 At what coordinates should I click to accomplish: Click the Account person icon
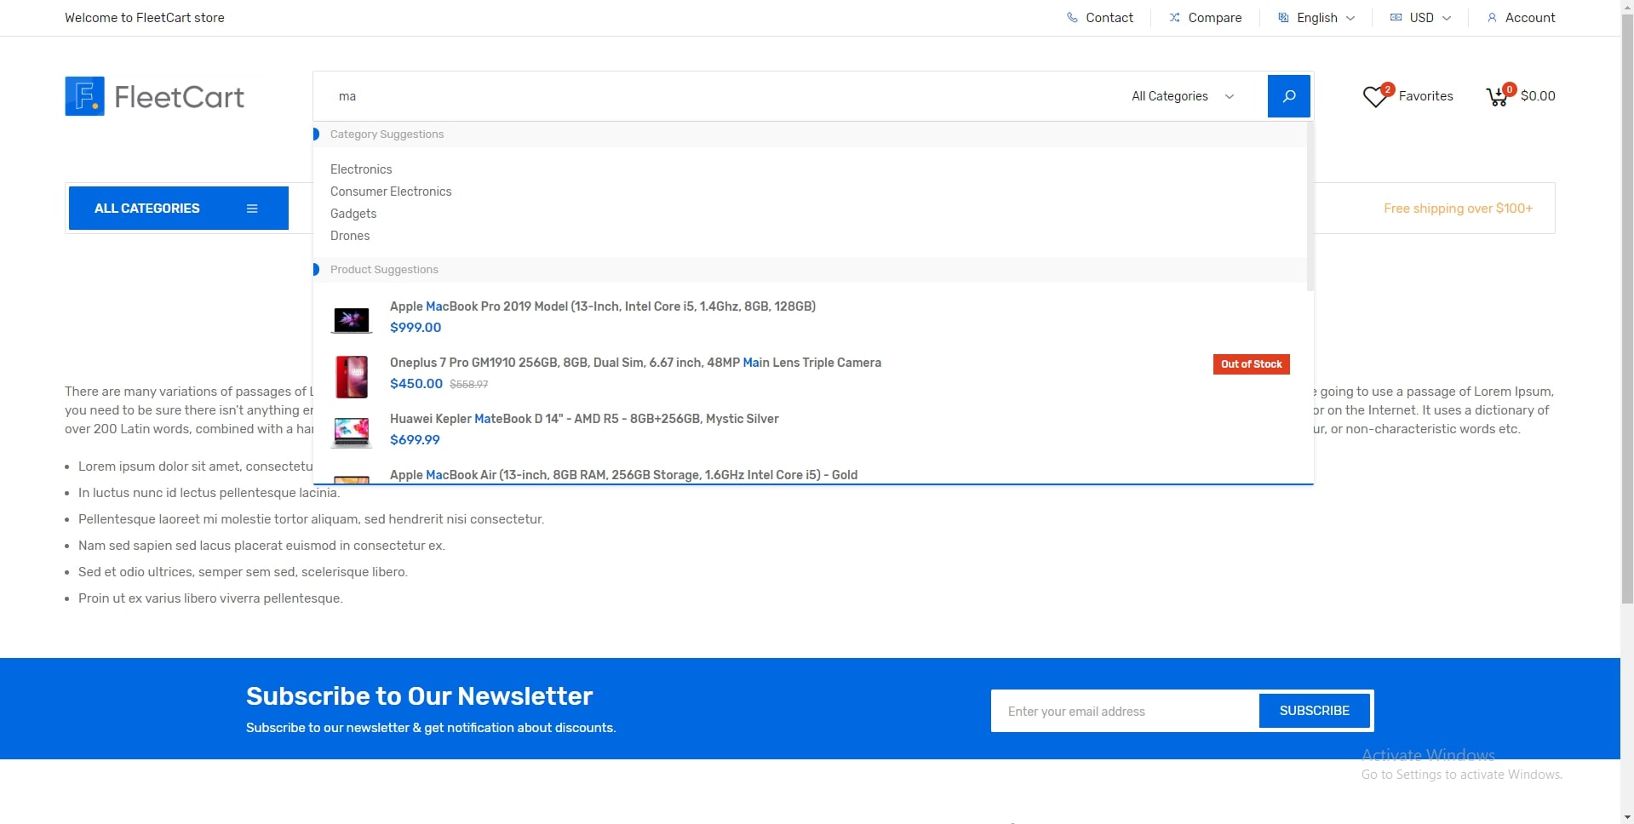(x=1492, y=18)
